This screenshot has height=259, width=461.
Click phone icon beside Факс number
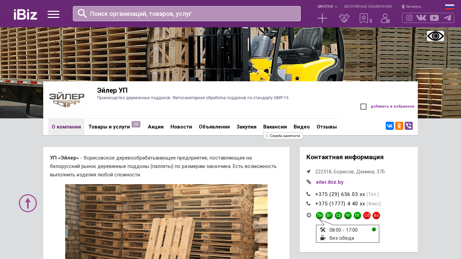(x=308, y=203)
